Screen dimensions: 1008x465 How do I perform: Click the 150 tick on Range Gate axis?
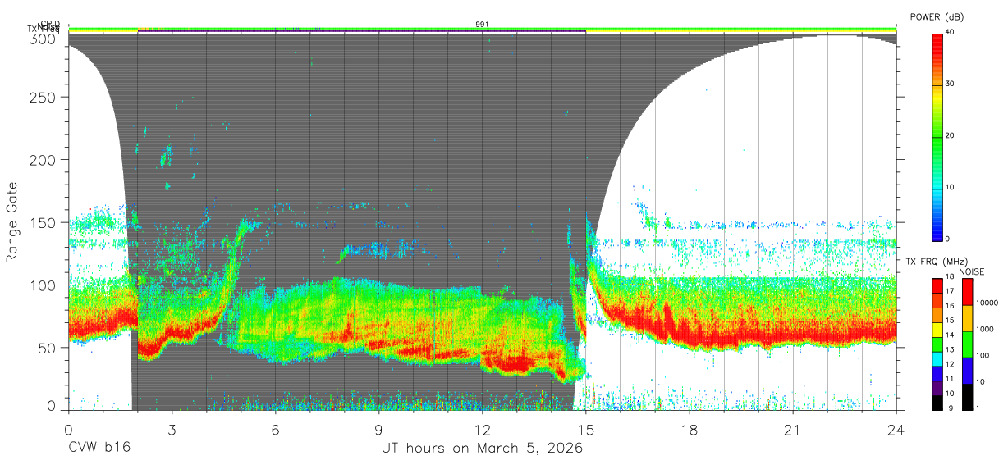[44, 222]
